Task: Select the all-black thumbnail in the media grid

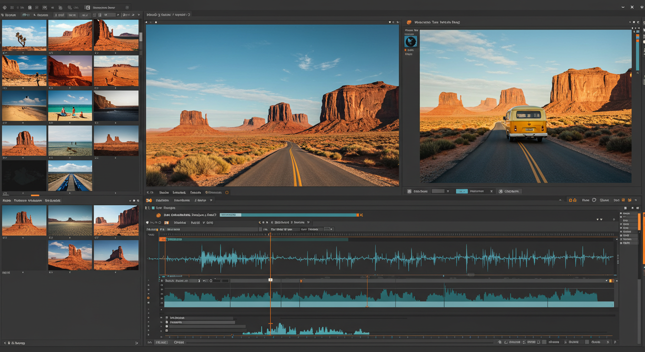Action: coord(24,176)
